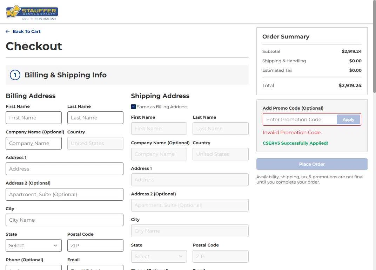
Task: Click the billing Country field
Action: point(95,143)
